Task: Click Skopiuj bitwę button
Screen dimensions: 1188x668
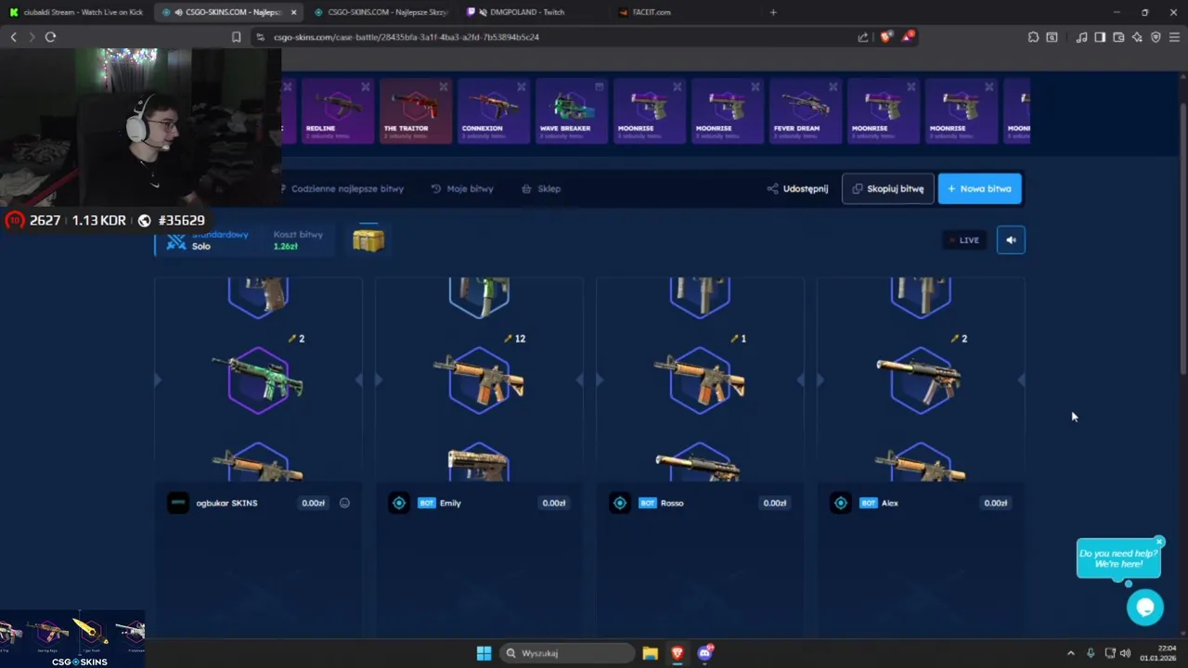Action: tap(887, 188)
